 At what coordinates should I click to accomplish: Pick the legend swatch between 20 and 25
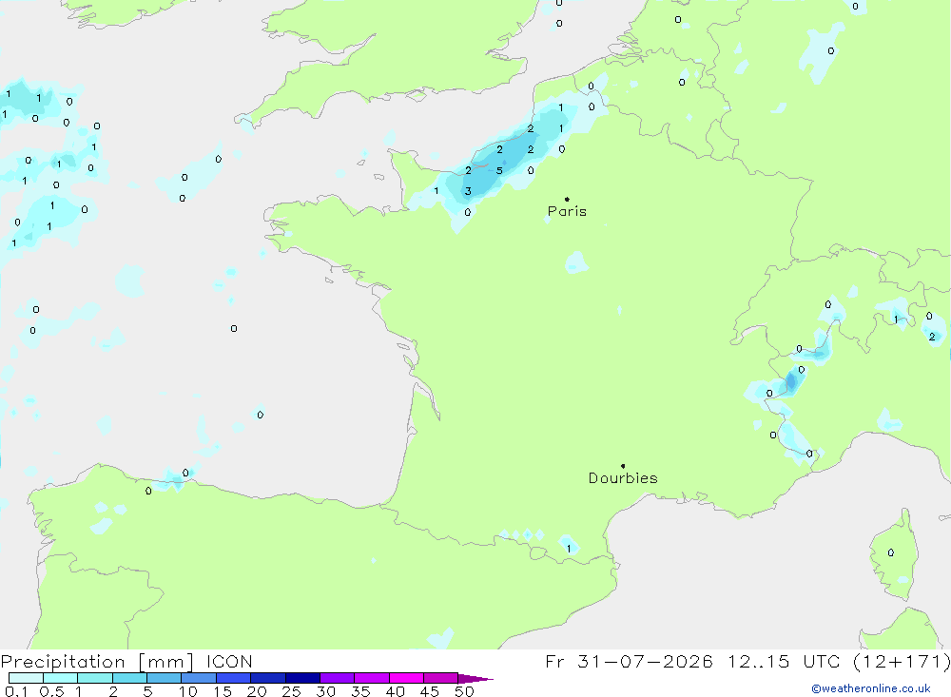(267, 678)
